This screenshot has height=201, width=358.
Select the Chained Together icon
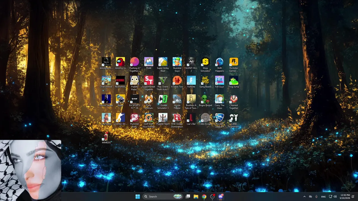[234, 102]
